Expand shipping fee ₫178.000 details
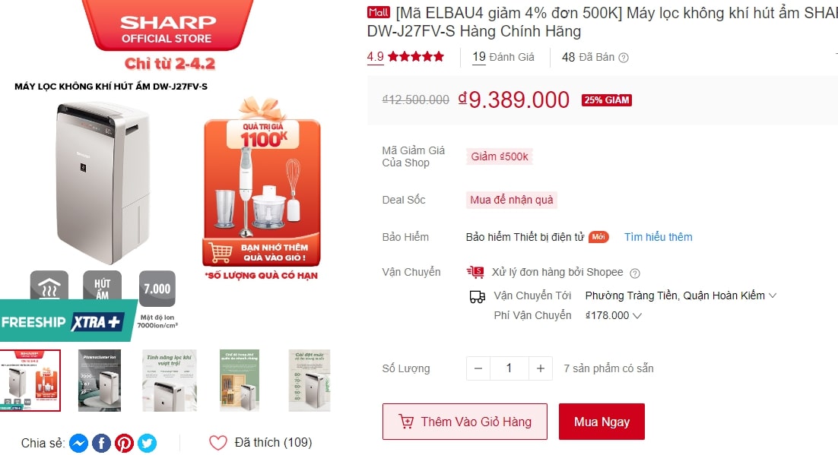Viewport: 838px width, 455px height. click(x=637, y=316)
